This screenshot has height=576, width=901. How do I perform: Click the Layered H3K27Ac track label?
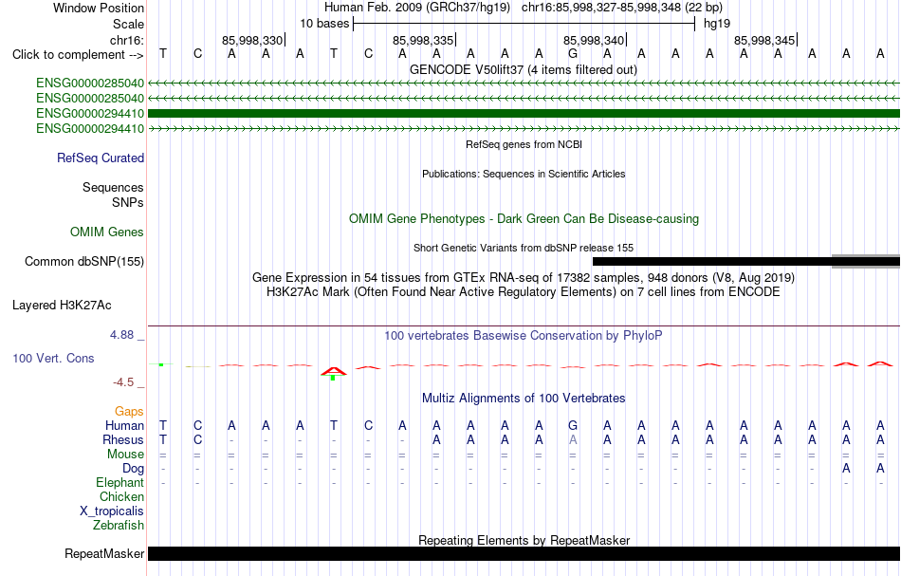pyautogui.click(x=62, y=306)
